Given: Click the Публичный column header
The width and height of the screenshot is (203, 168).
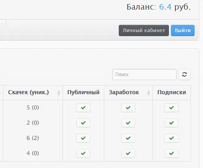Looking at the screenshot, I should point(83,93).
